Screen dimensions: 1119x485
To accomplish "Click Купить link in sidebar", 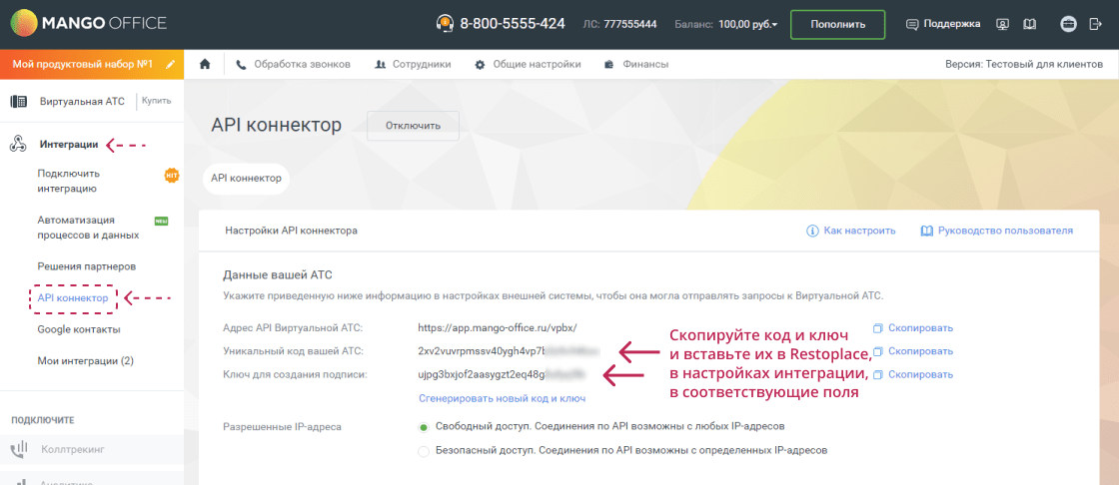I will point(156,101).
